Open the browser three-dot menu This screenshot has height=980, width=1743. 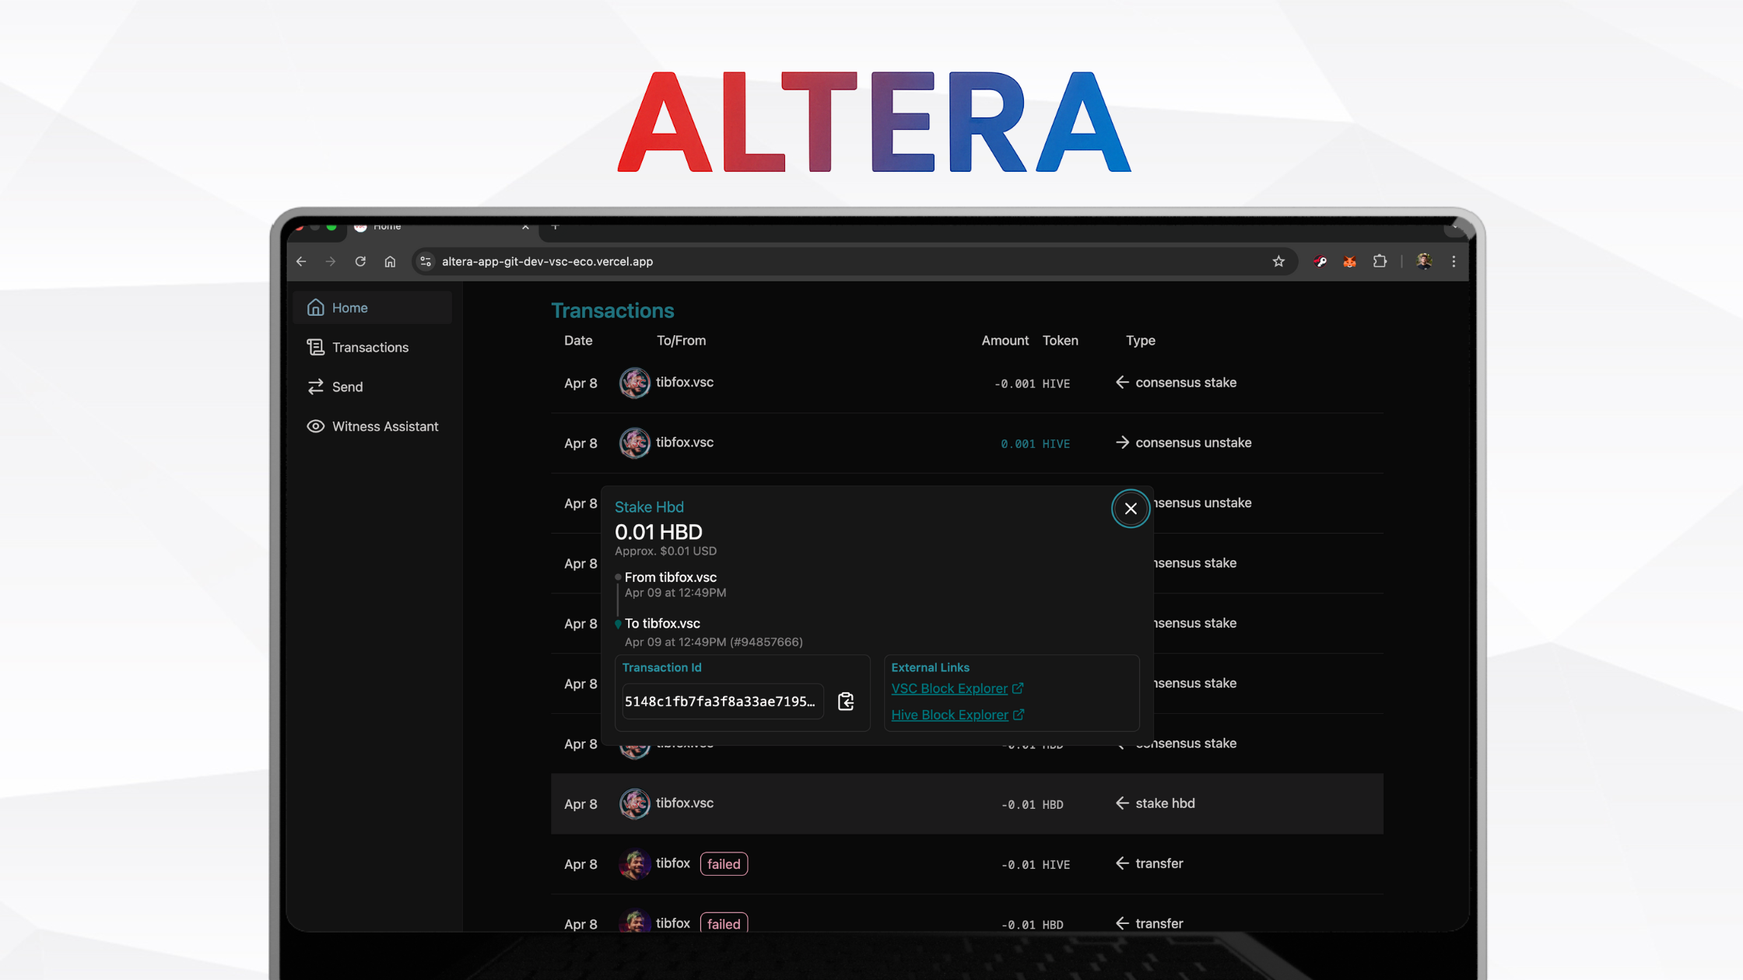point(1454,262)
